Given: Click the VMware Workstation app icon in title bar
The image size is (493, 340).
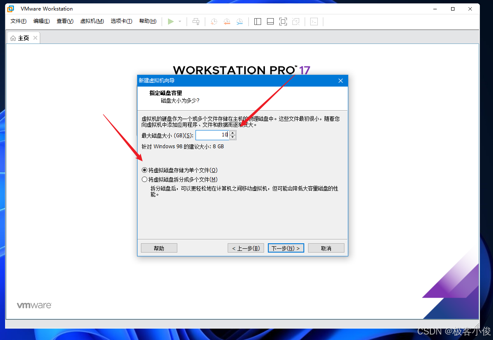Looking at the screenshot, I should coord(11,9).
